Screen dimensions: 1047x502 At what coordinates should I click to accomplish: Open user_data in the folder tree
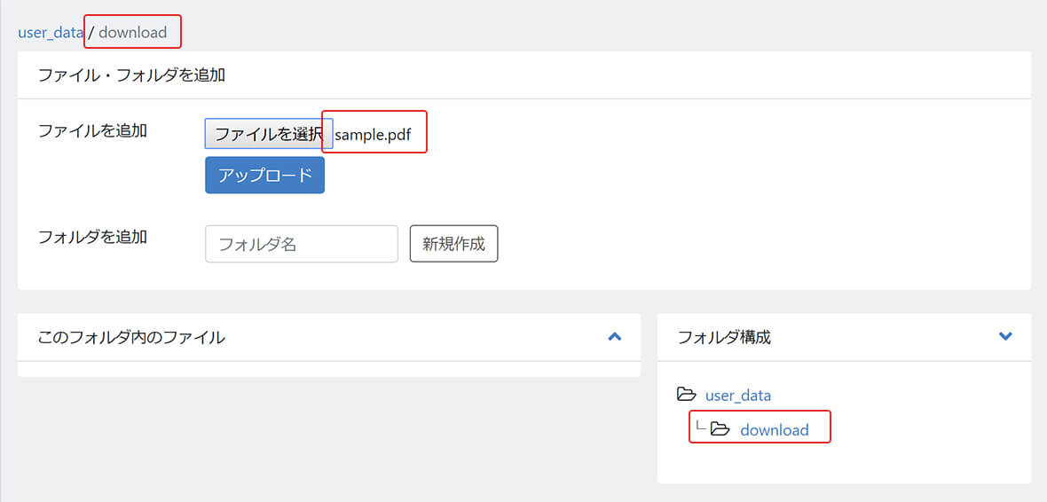738,396
